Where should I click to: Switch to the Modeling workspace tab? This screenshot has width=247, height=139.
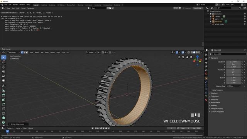[x=44, y=5]
